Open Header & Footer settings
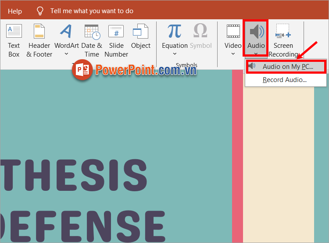329x243 pixels. coord(39,40)
